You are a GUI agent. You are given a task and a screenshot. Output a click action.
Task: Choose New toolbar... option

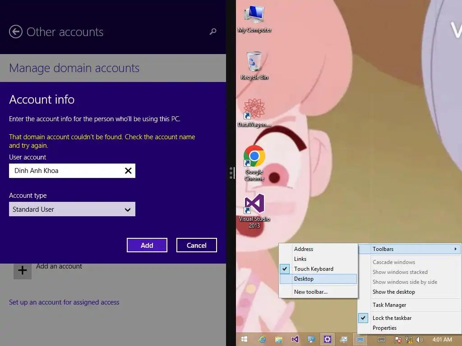click(x=318, y=292)
